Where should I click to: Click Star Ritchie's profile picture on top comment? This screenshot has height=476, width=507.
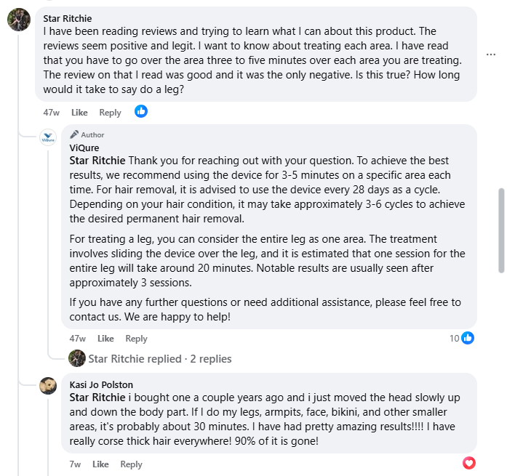coord(19,20)
